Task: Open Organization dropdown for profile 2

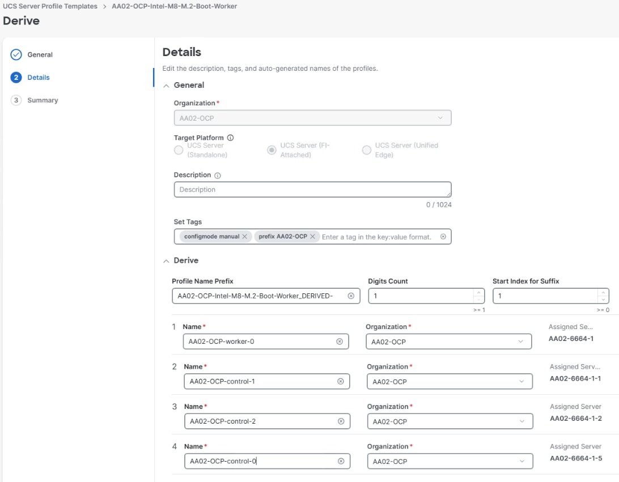Action: point(450,381)
